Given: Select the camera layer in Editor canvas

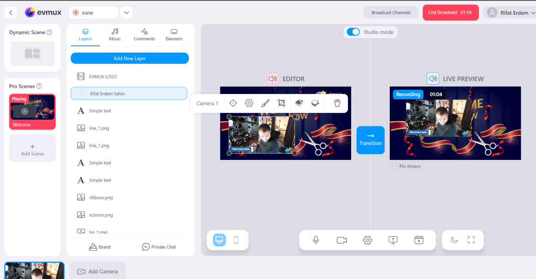Looking at the screenshot, I should click(x=262, y=135).
